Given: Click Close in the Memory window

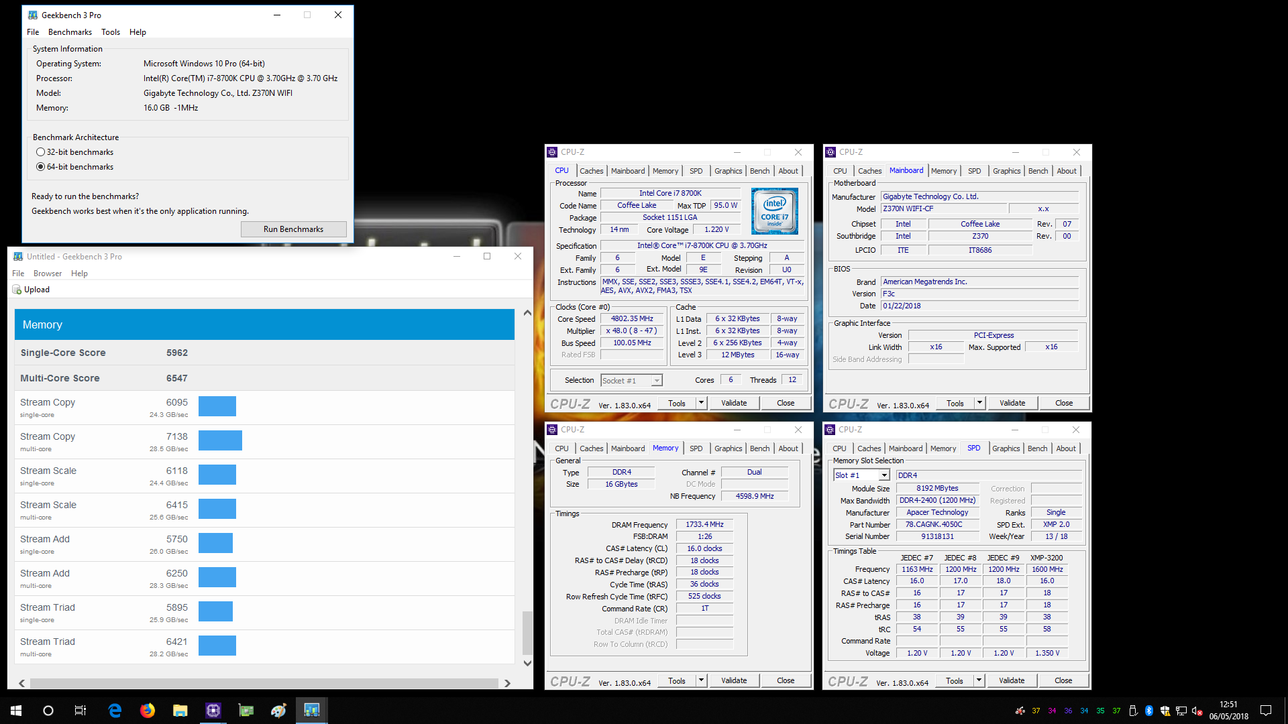Looking at the screenshot, I should point(786,680).
